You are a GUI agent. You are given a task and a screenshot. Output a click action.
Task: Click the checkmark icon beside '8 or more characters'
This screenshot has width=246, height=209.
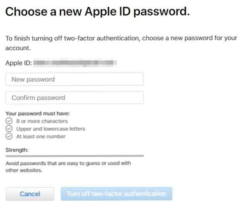click(x=9, y=121)
